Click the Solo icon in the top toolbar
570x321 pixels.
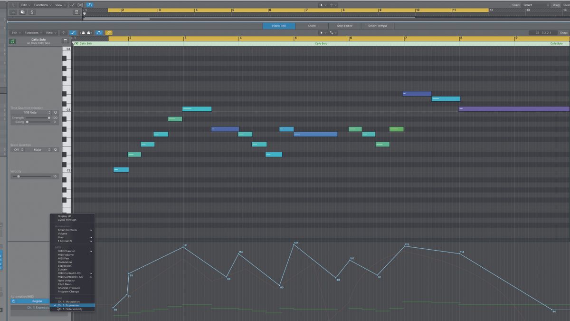(32, 12)
